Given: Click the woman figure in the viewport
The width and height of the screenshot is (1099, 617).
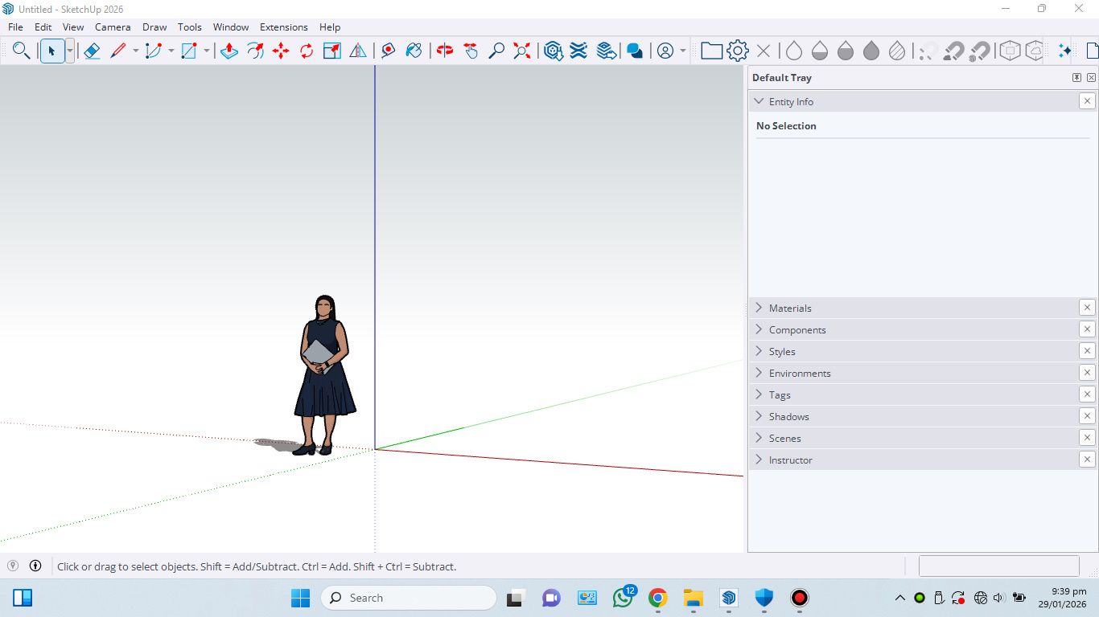Looking at the screenshot, I should tap(324, 375).
